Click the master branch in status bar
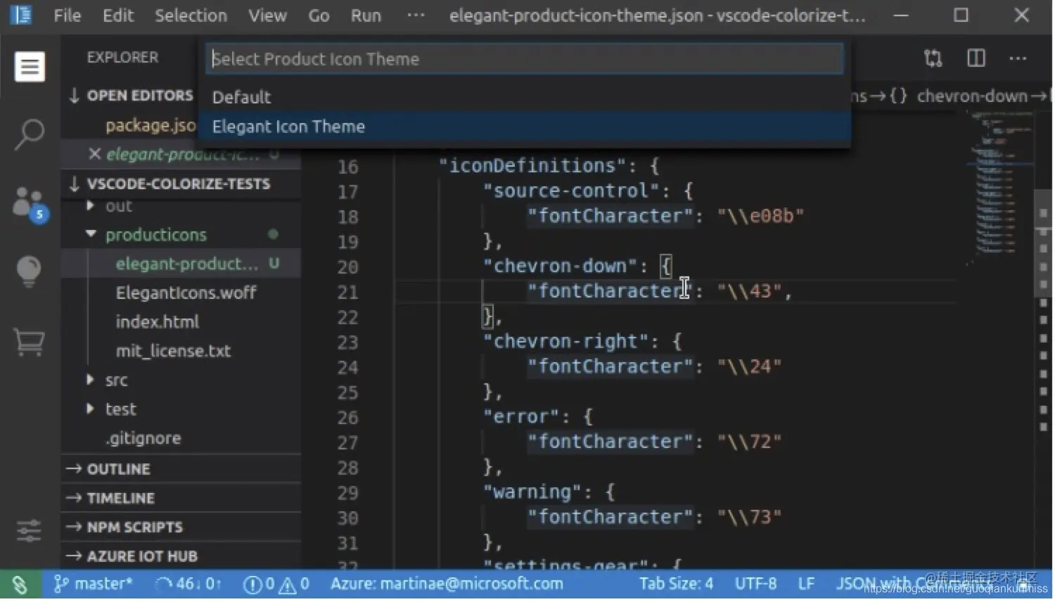Screen dimensions: 1055x602 click(x=94, y=584)
